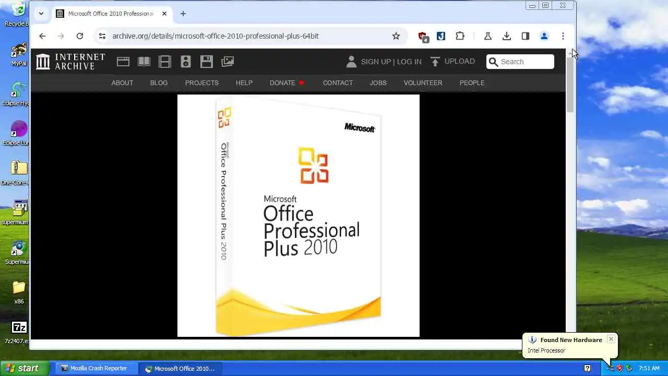668x376 pixels.
Task: Click the UPLOAD button
Action: pyautogui.click(x=452, y=61)
